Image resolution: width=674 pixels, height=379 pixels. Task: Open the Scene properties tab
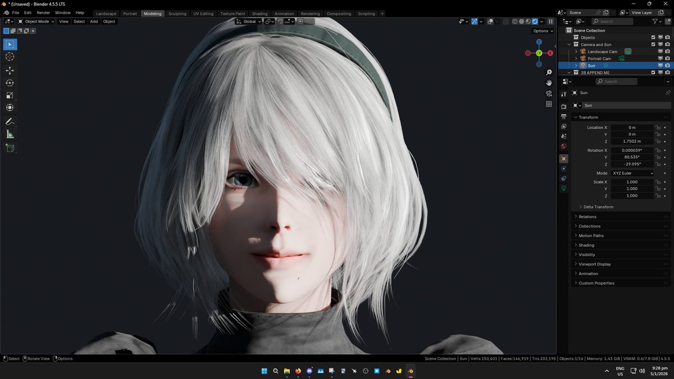point(563,136)
